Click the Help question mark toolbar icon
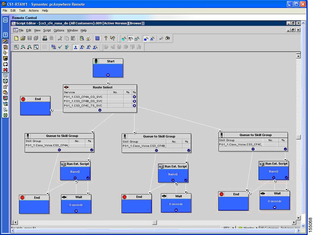Image resolution: width=313 pixels, height=235 pixels. (106, 38)
